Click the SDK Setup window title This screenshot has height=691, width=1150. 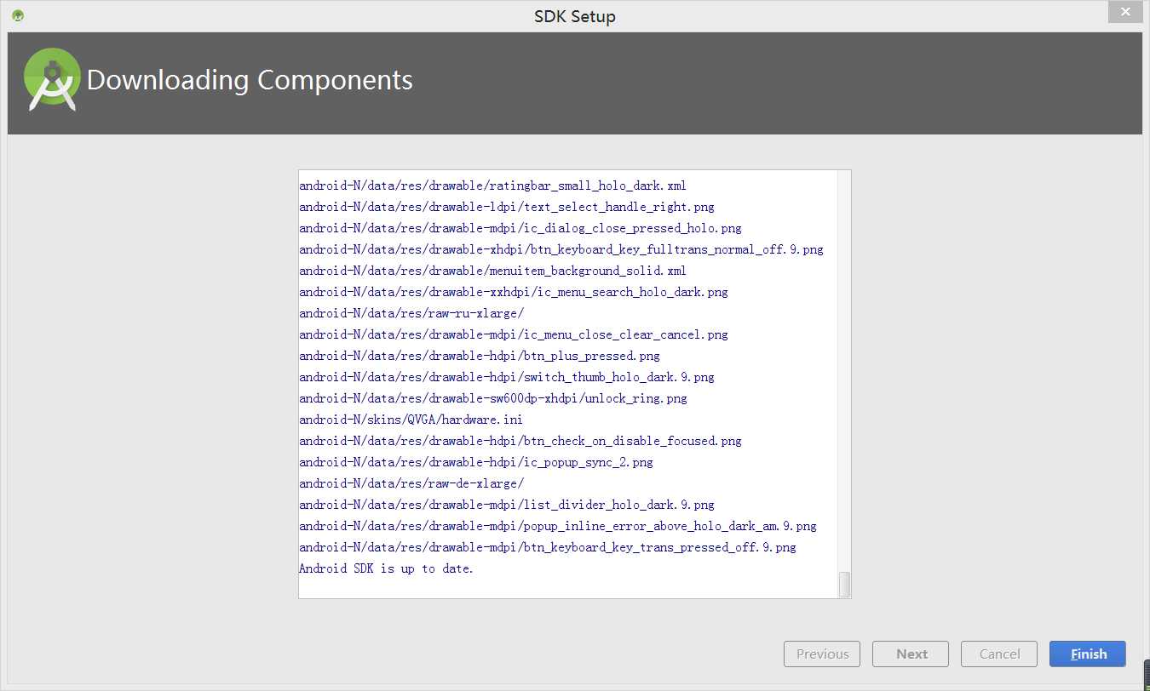[575, 16]
